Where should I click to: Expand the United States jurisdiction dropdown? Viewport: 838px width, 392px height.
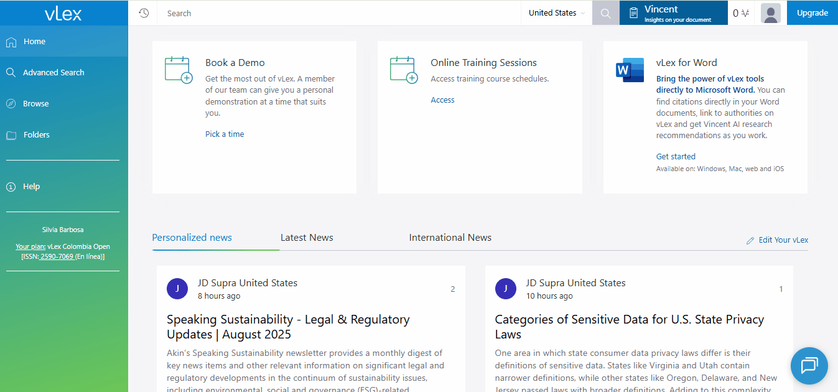557,13
